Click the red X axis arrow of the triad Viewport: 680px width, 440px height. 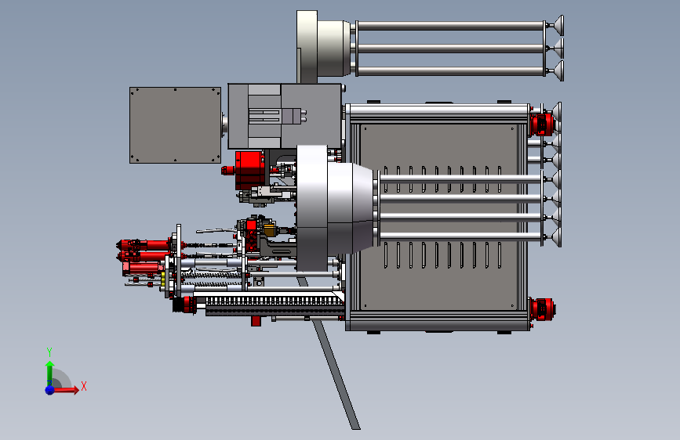[65, 390]
